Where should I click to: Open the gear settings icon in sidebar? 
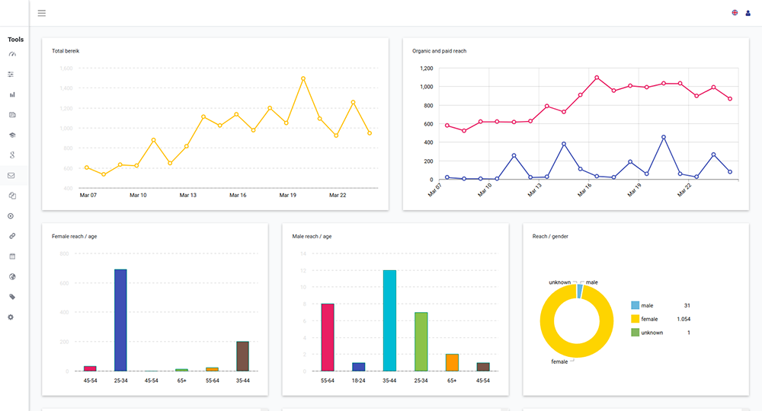[11, 317]
